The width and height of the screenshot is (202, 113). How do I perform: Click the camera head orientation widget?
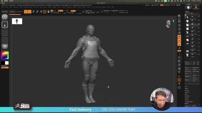tap(168, 24)
